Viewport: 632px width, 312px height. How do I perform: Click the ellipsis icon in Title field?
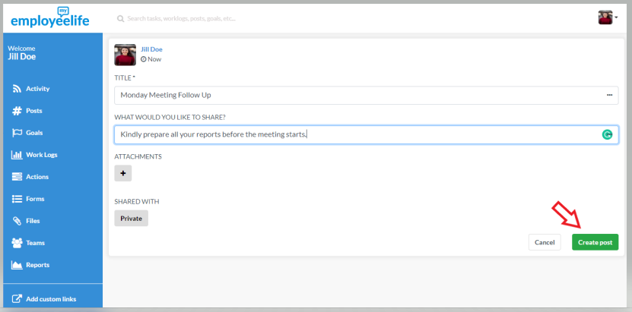tap(609, 96)
